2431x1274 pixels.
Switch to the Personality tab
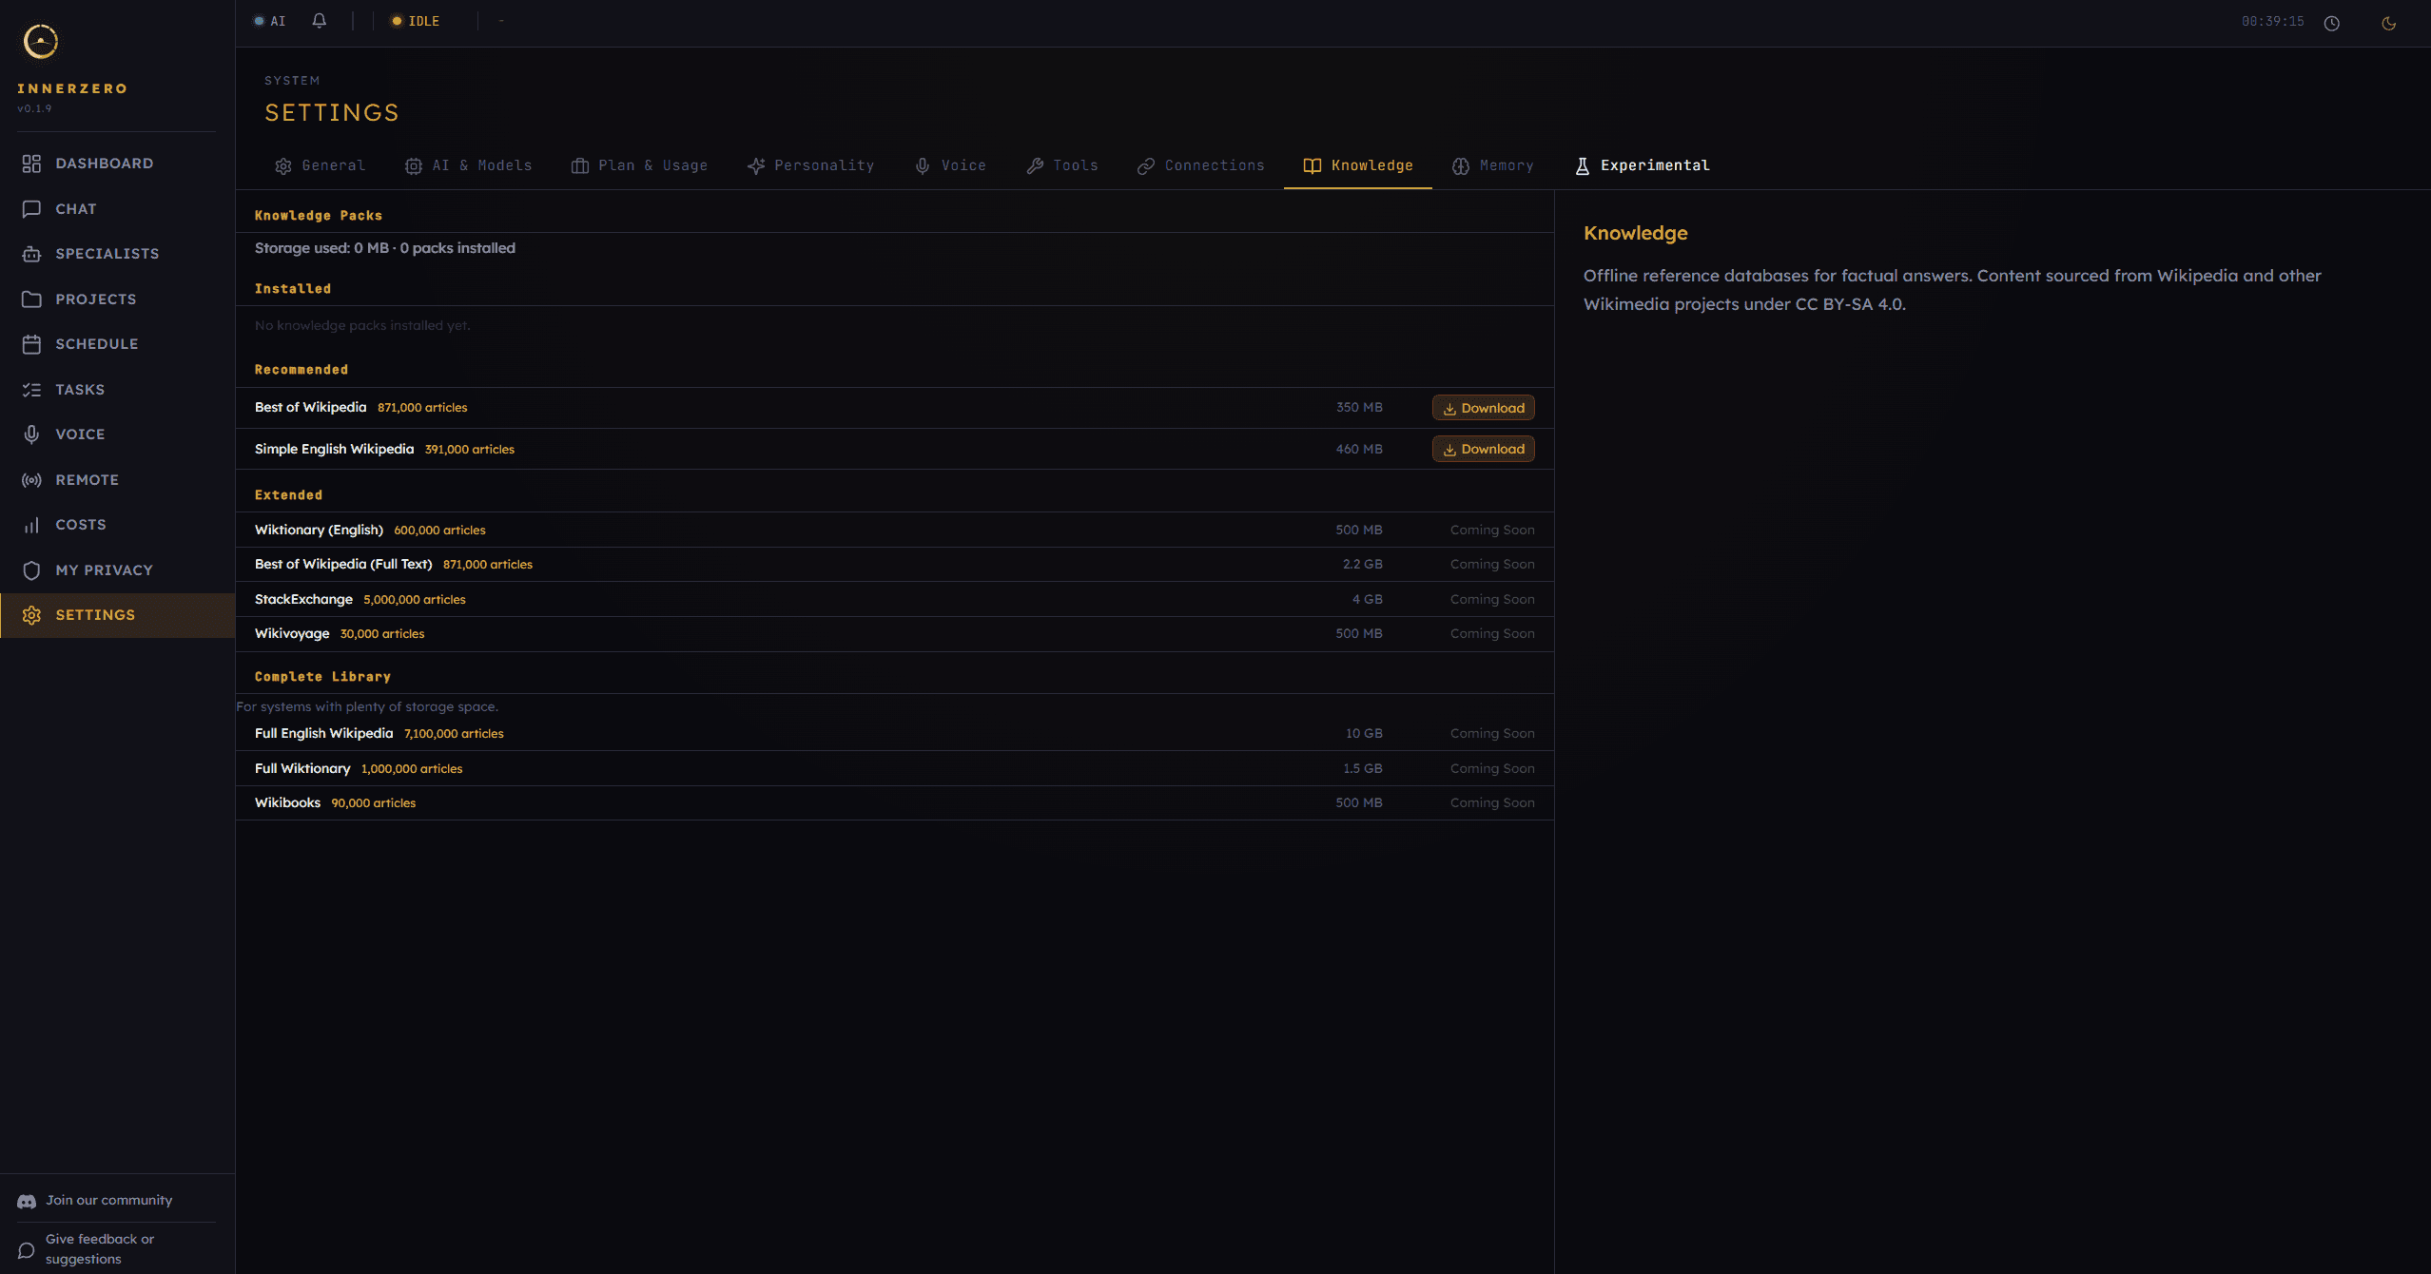811,165
